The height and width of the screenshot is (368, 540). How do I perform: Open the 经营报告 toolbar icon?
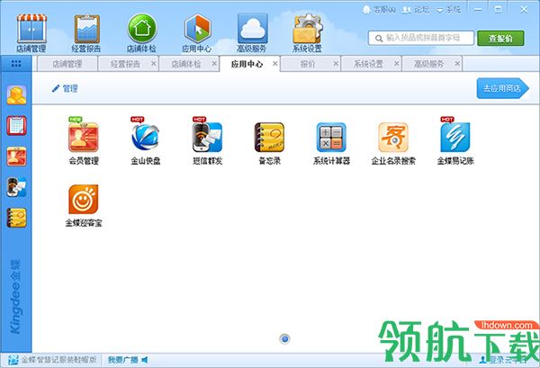coord(86,33)
